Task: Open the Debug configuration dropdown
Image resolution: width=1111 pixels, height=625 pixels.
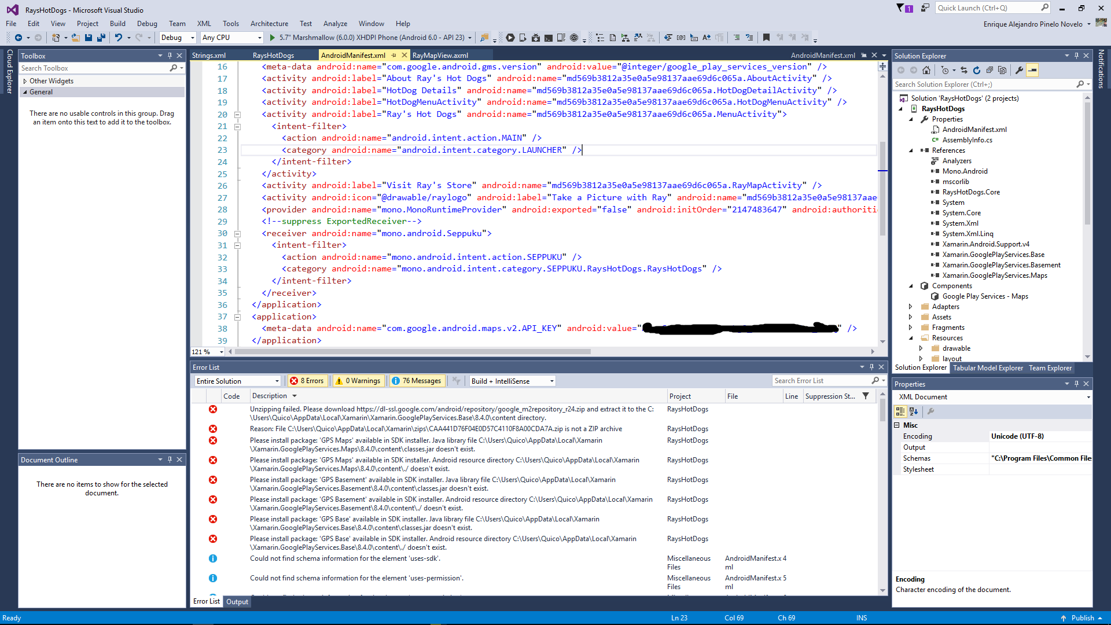Action: [178, 38]
